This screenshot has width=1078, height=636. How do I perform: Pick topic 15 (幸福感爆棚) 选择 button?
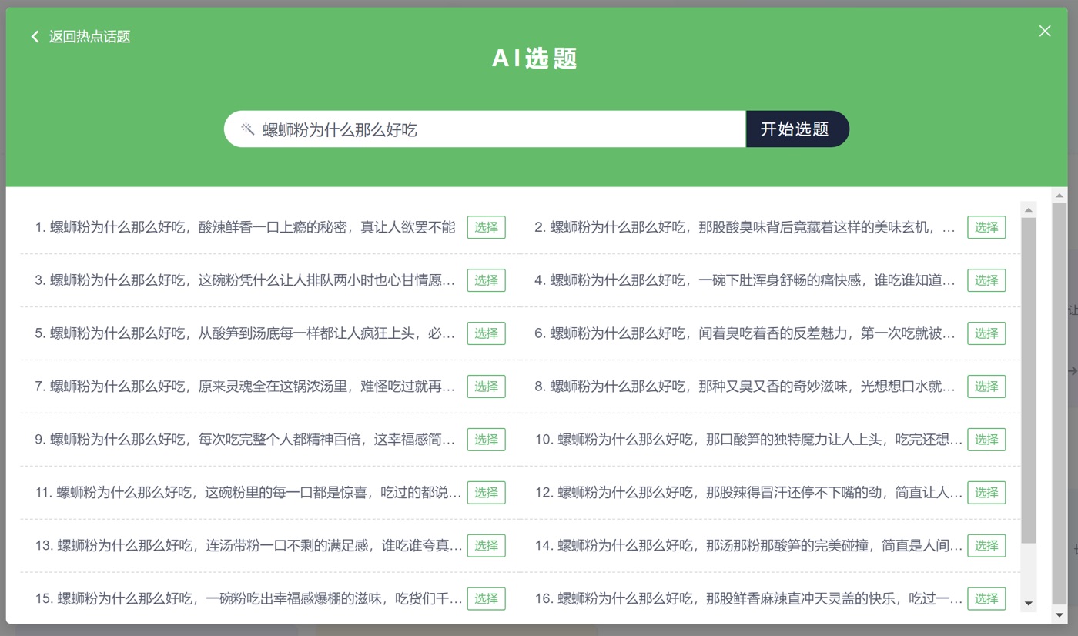coord(486,599)
